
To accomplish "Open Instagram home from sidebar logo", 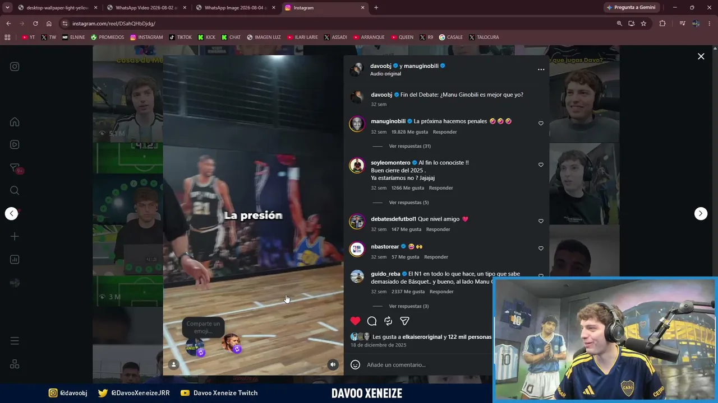I will 15,67.
